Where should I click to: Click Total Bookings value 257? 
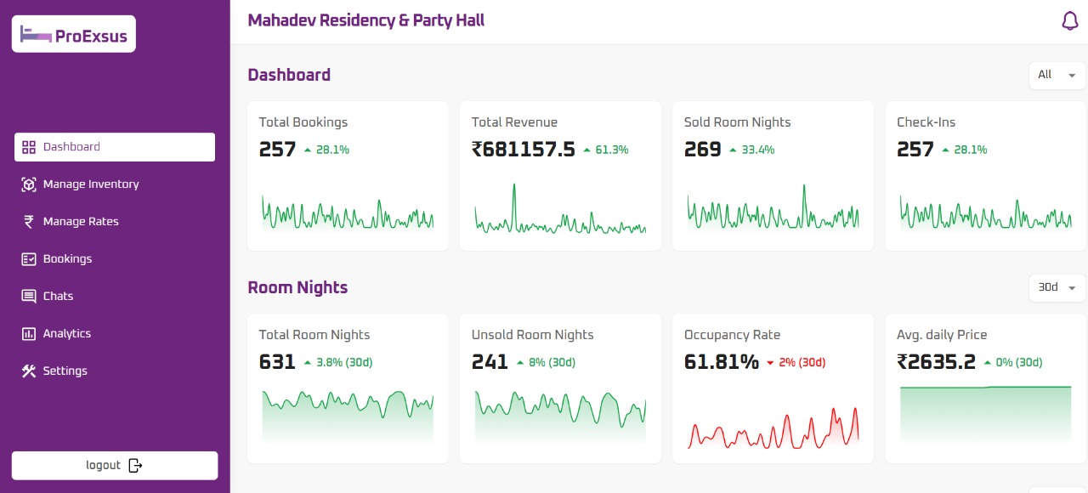[278, 150]
